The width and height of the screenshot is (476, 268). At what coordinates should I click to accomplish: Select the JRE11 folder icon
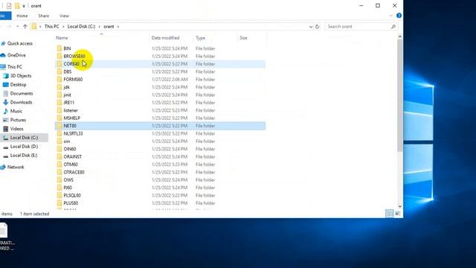pyautogui.click(x=59, y=103)
